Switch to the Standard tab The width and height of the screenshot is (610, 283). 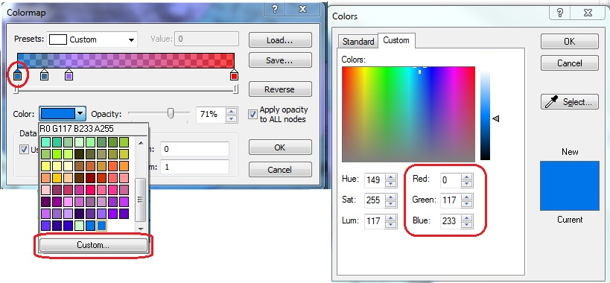(358, 41)
